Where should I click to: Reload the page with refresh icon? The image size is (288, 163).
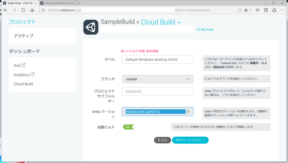point(23,10)
